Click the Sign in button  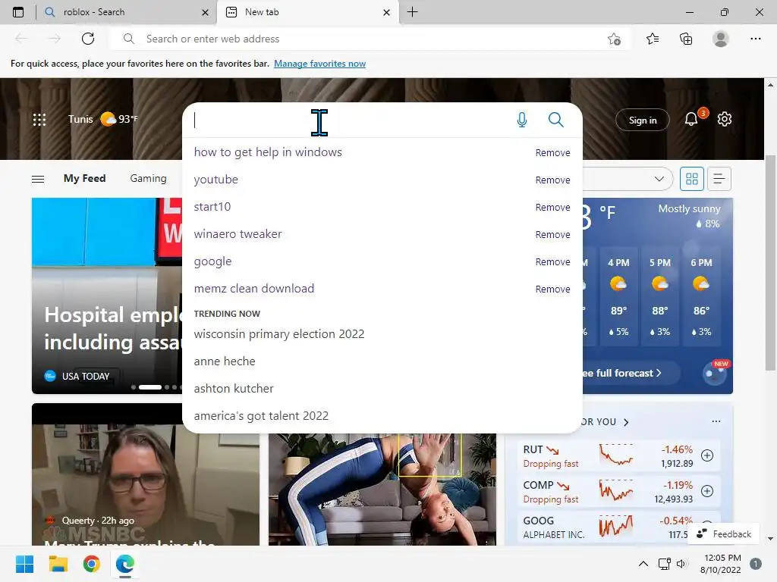tap(642, 120)
